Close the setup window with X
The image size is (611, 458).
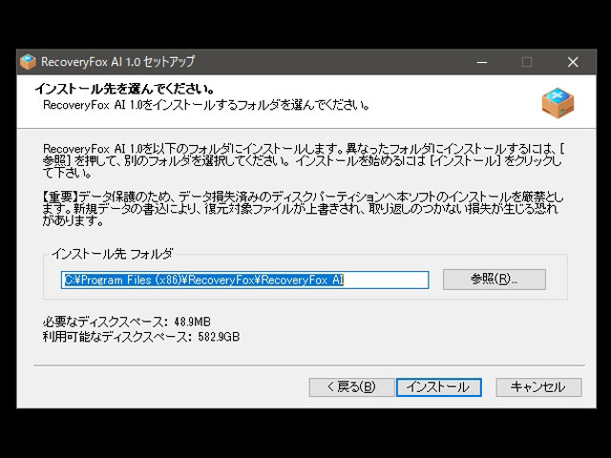click(x=572, y=62)
